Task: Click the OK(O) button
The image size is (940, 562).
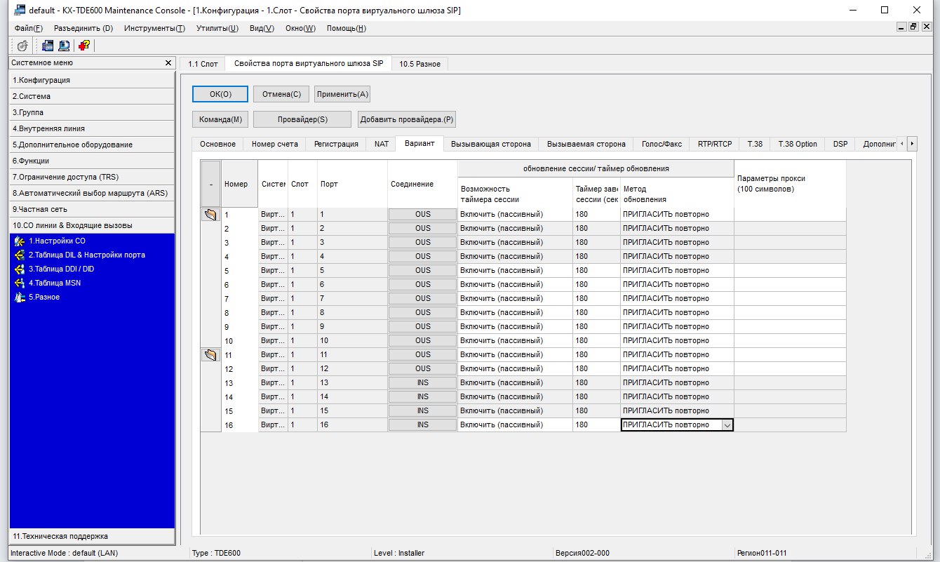Action: pos(220,94)
